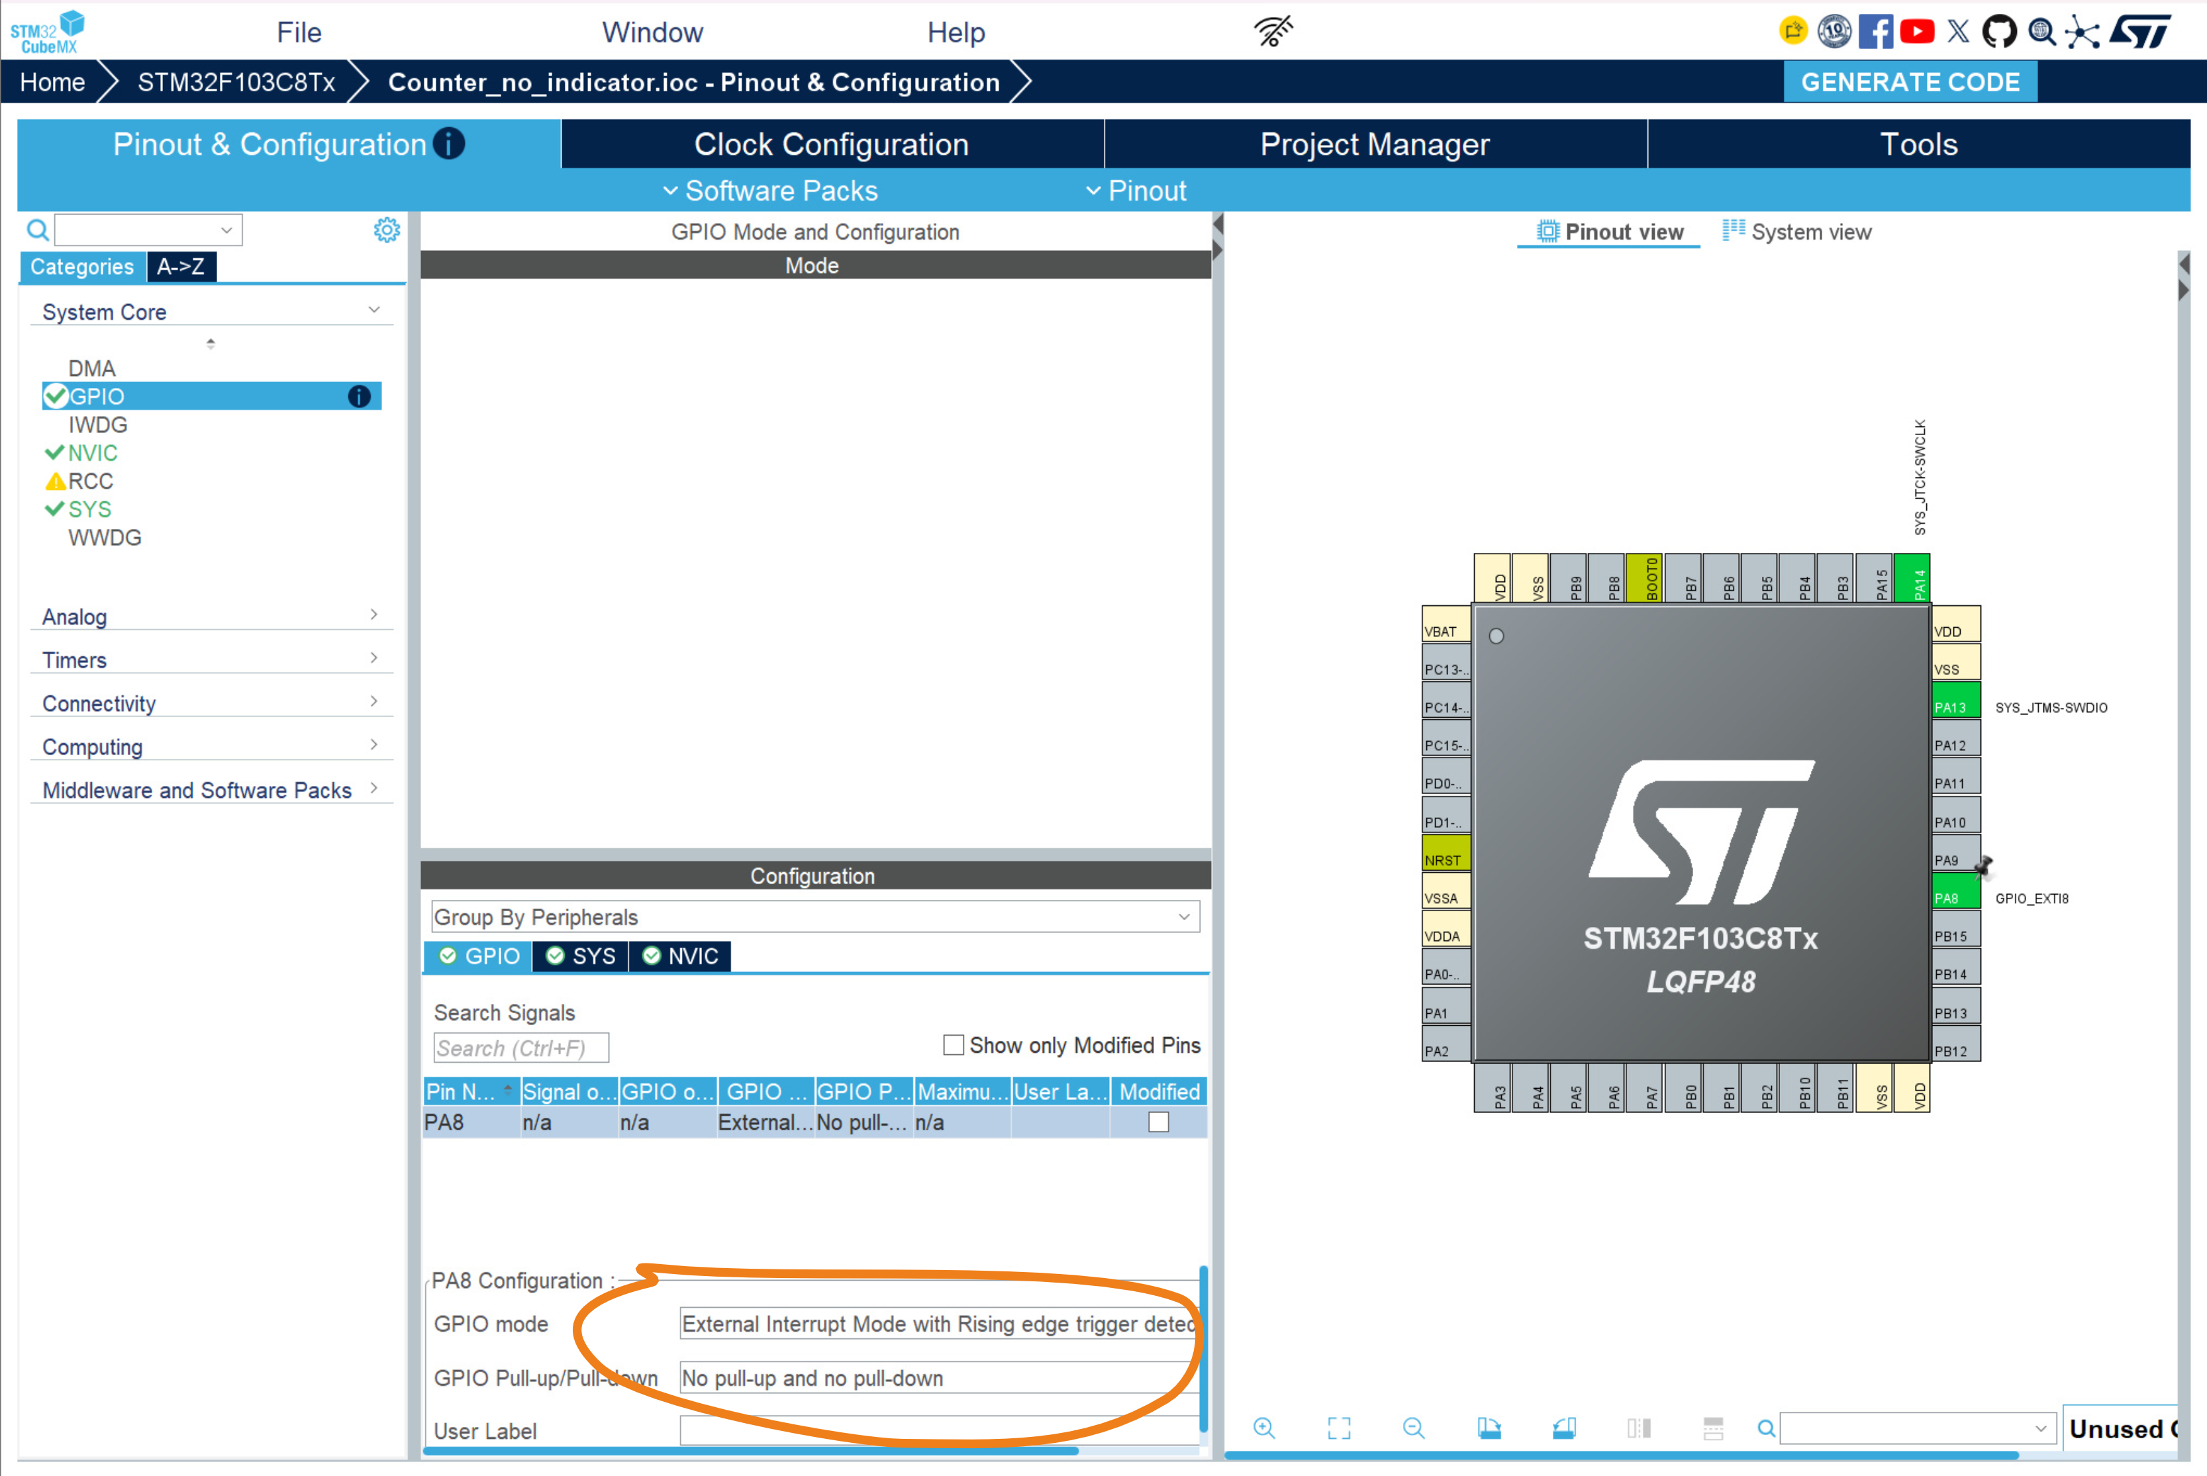Tick the Modified checkbox for PA8 row

pos(1159,1122)
